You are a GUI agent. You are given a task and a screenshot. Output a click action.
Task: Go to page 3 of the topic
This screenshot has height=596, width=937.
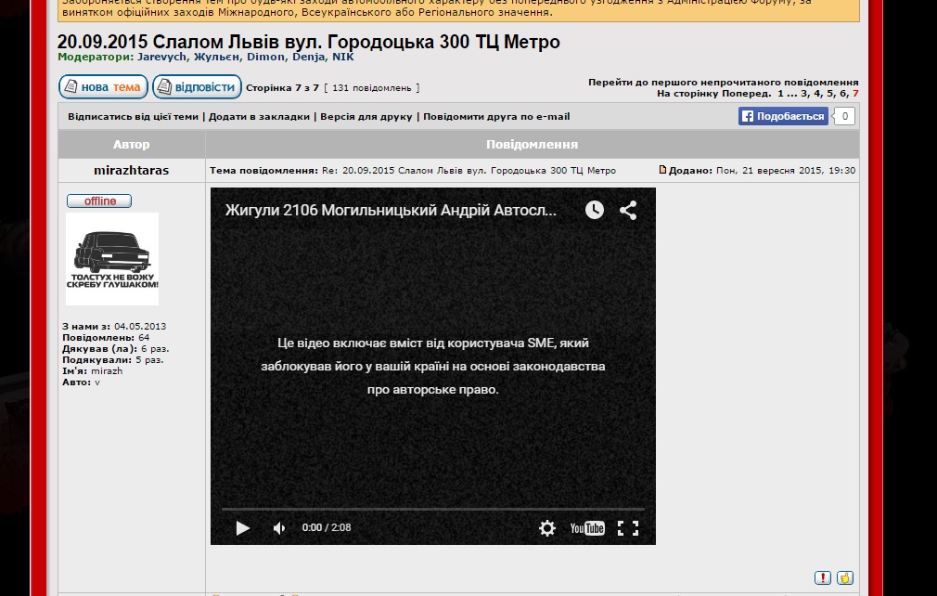click(804, 93)
